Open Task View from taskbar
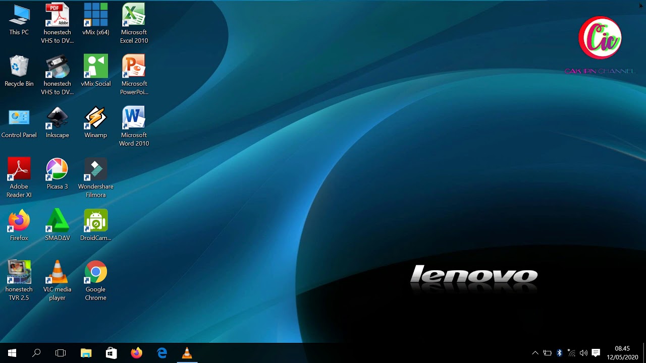The height and width of the screenshot is (363, 646). tap(61, 353)
